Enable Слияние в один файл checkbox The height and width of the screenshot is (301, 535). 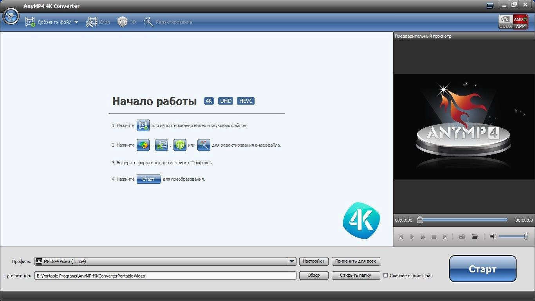pyautogui.click(x=386, y=276)
